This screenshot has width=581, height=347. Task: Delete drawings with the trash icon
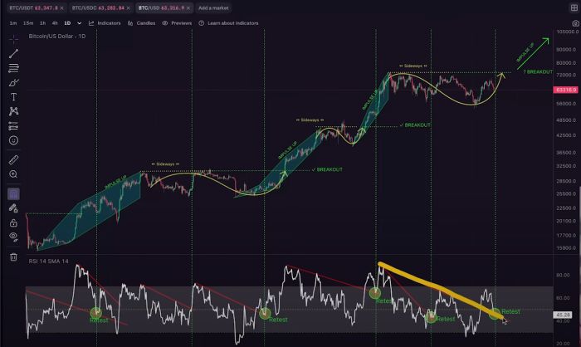(13, 257)
